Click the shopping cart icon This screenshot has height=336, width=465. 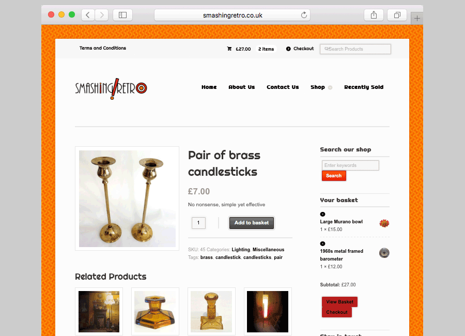click(x=229, y=49)
